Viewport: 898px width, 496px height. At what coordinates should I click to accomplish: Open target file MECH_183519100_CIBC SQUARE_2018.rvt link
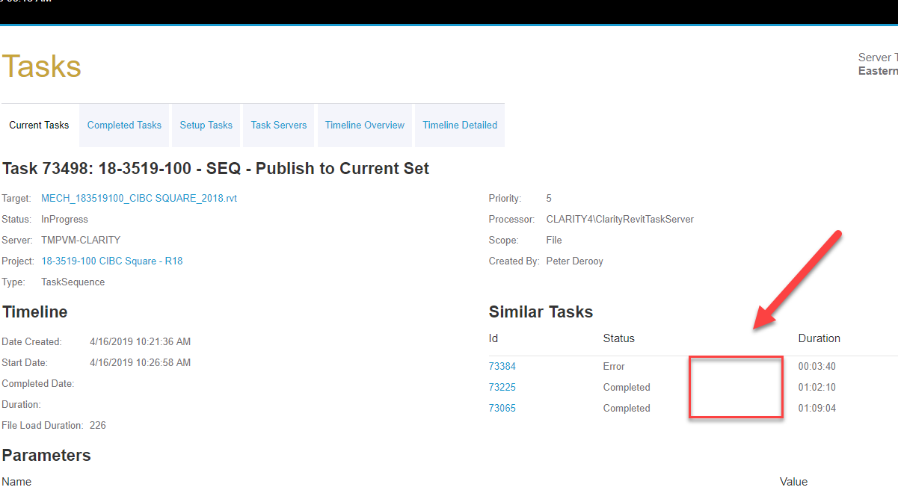139,198
